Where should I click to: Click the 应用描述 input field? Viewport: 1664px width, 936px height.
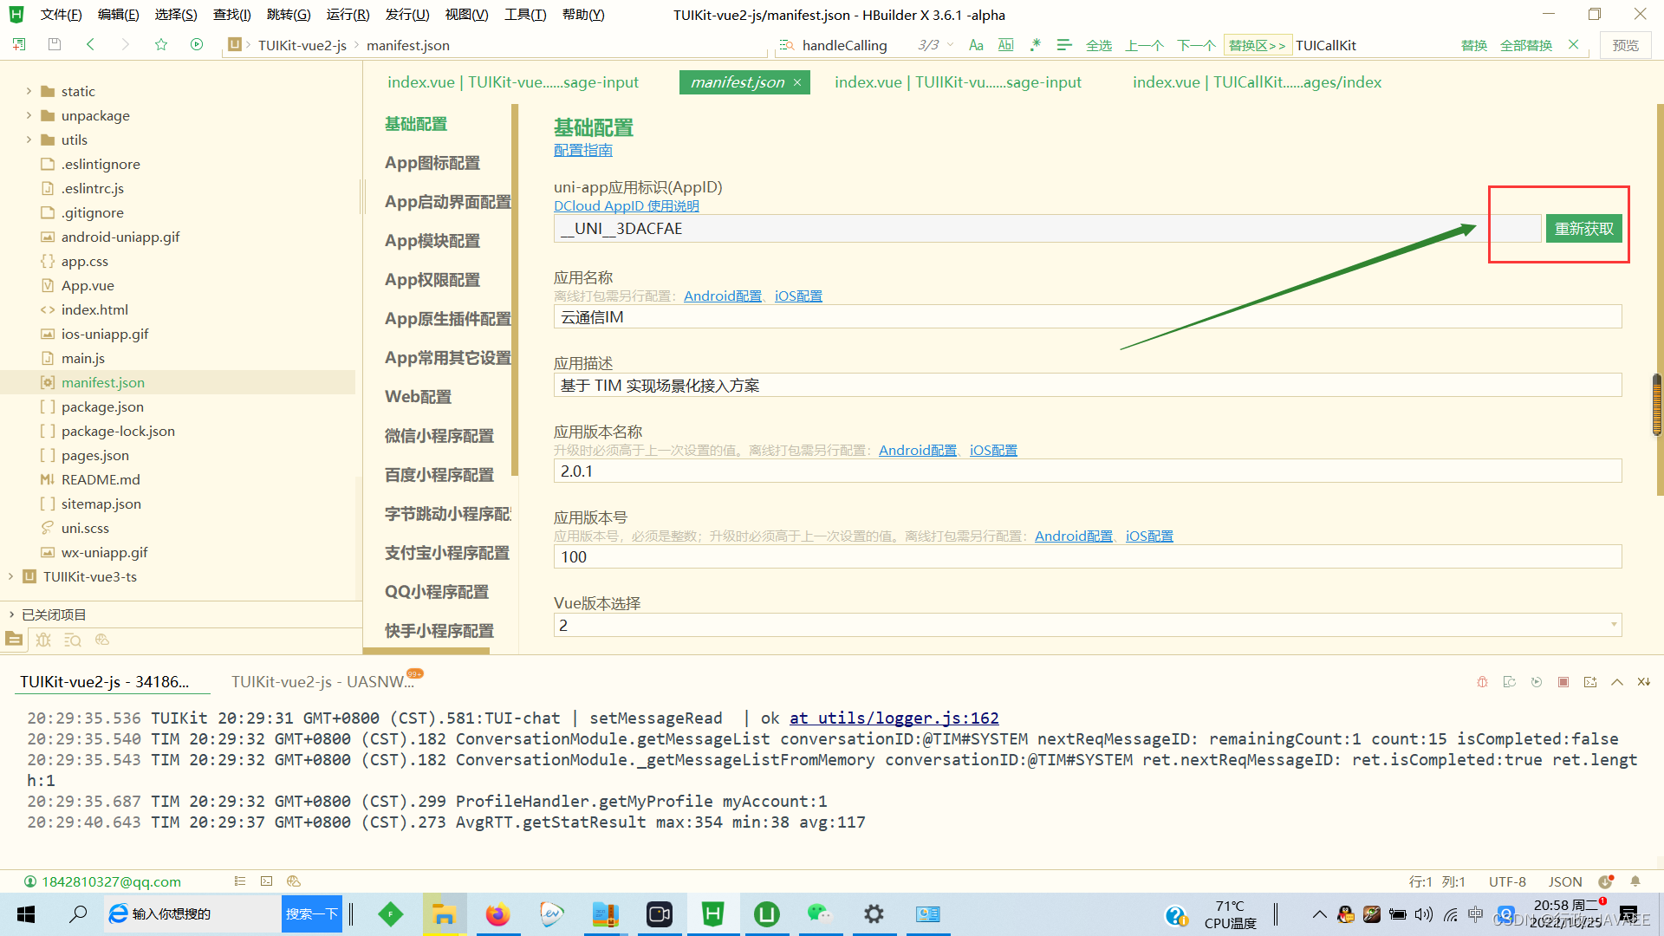1088,385
